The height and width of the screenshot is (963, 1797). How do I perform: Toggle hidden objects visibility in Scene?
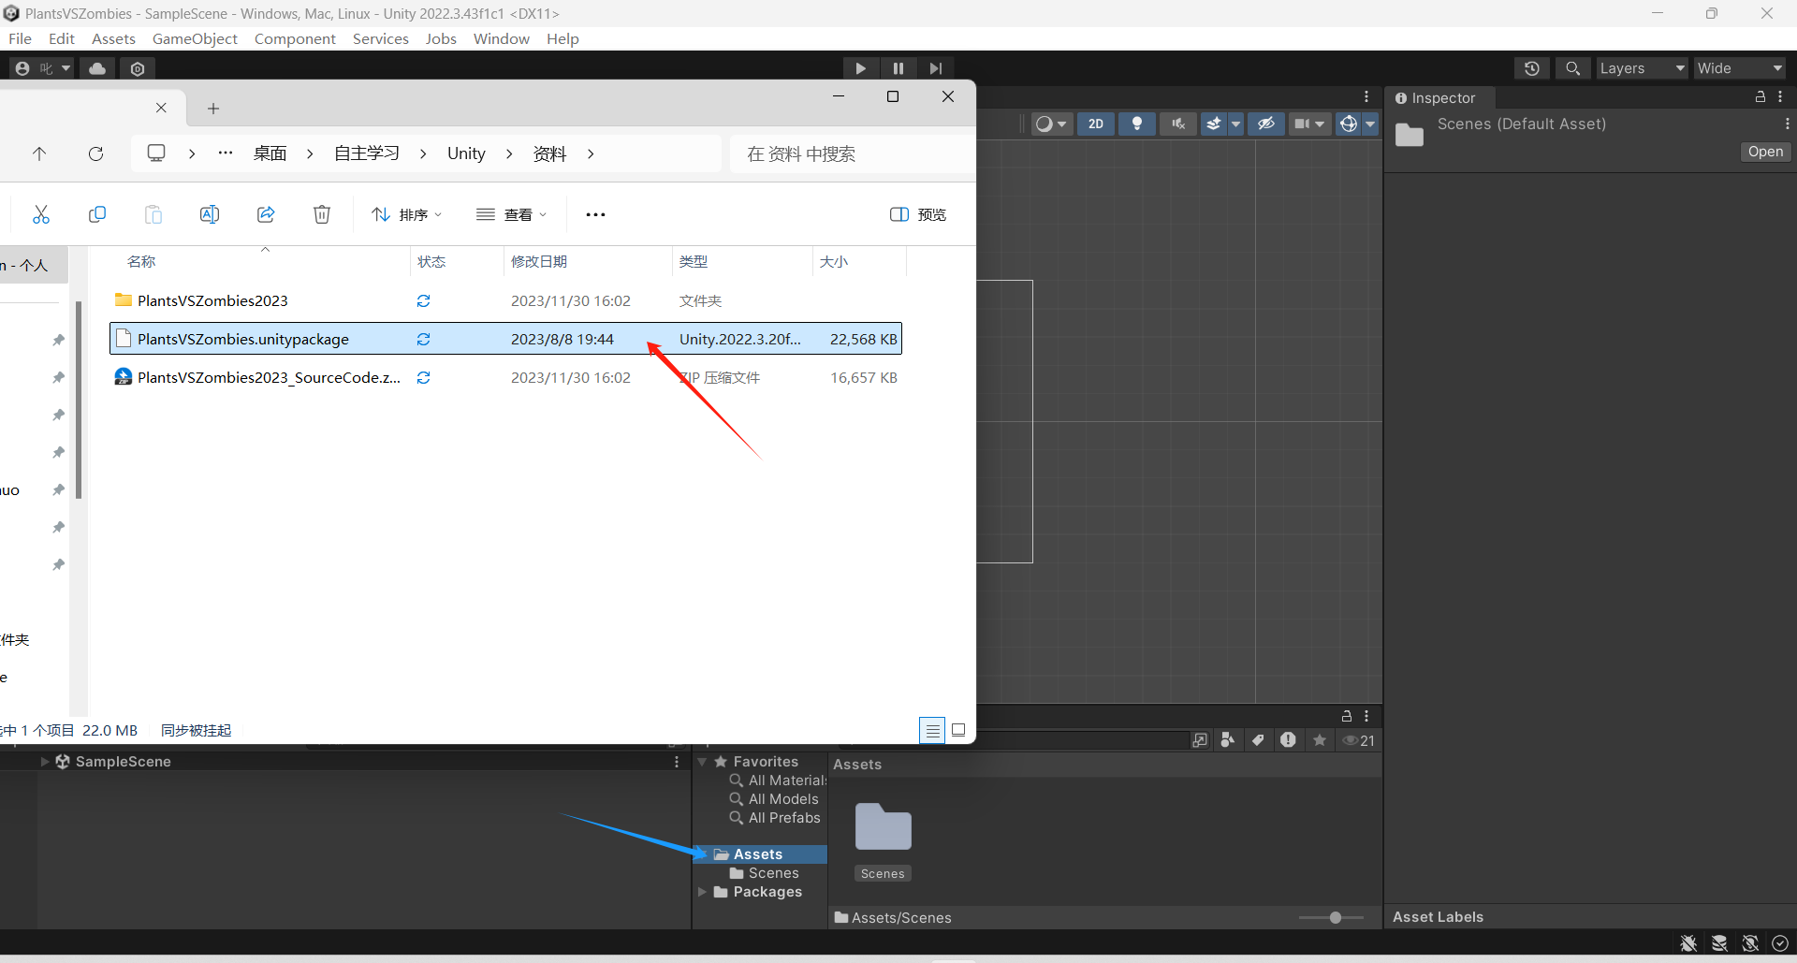click(x=1266, y=124)
